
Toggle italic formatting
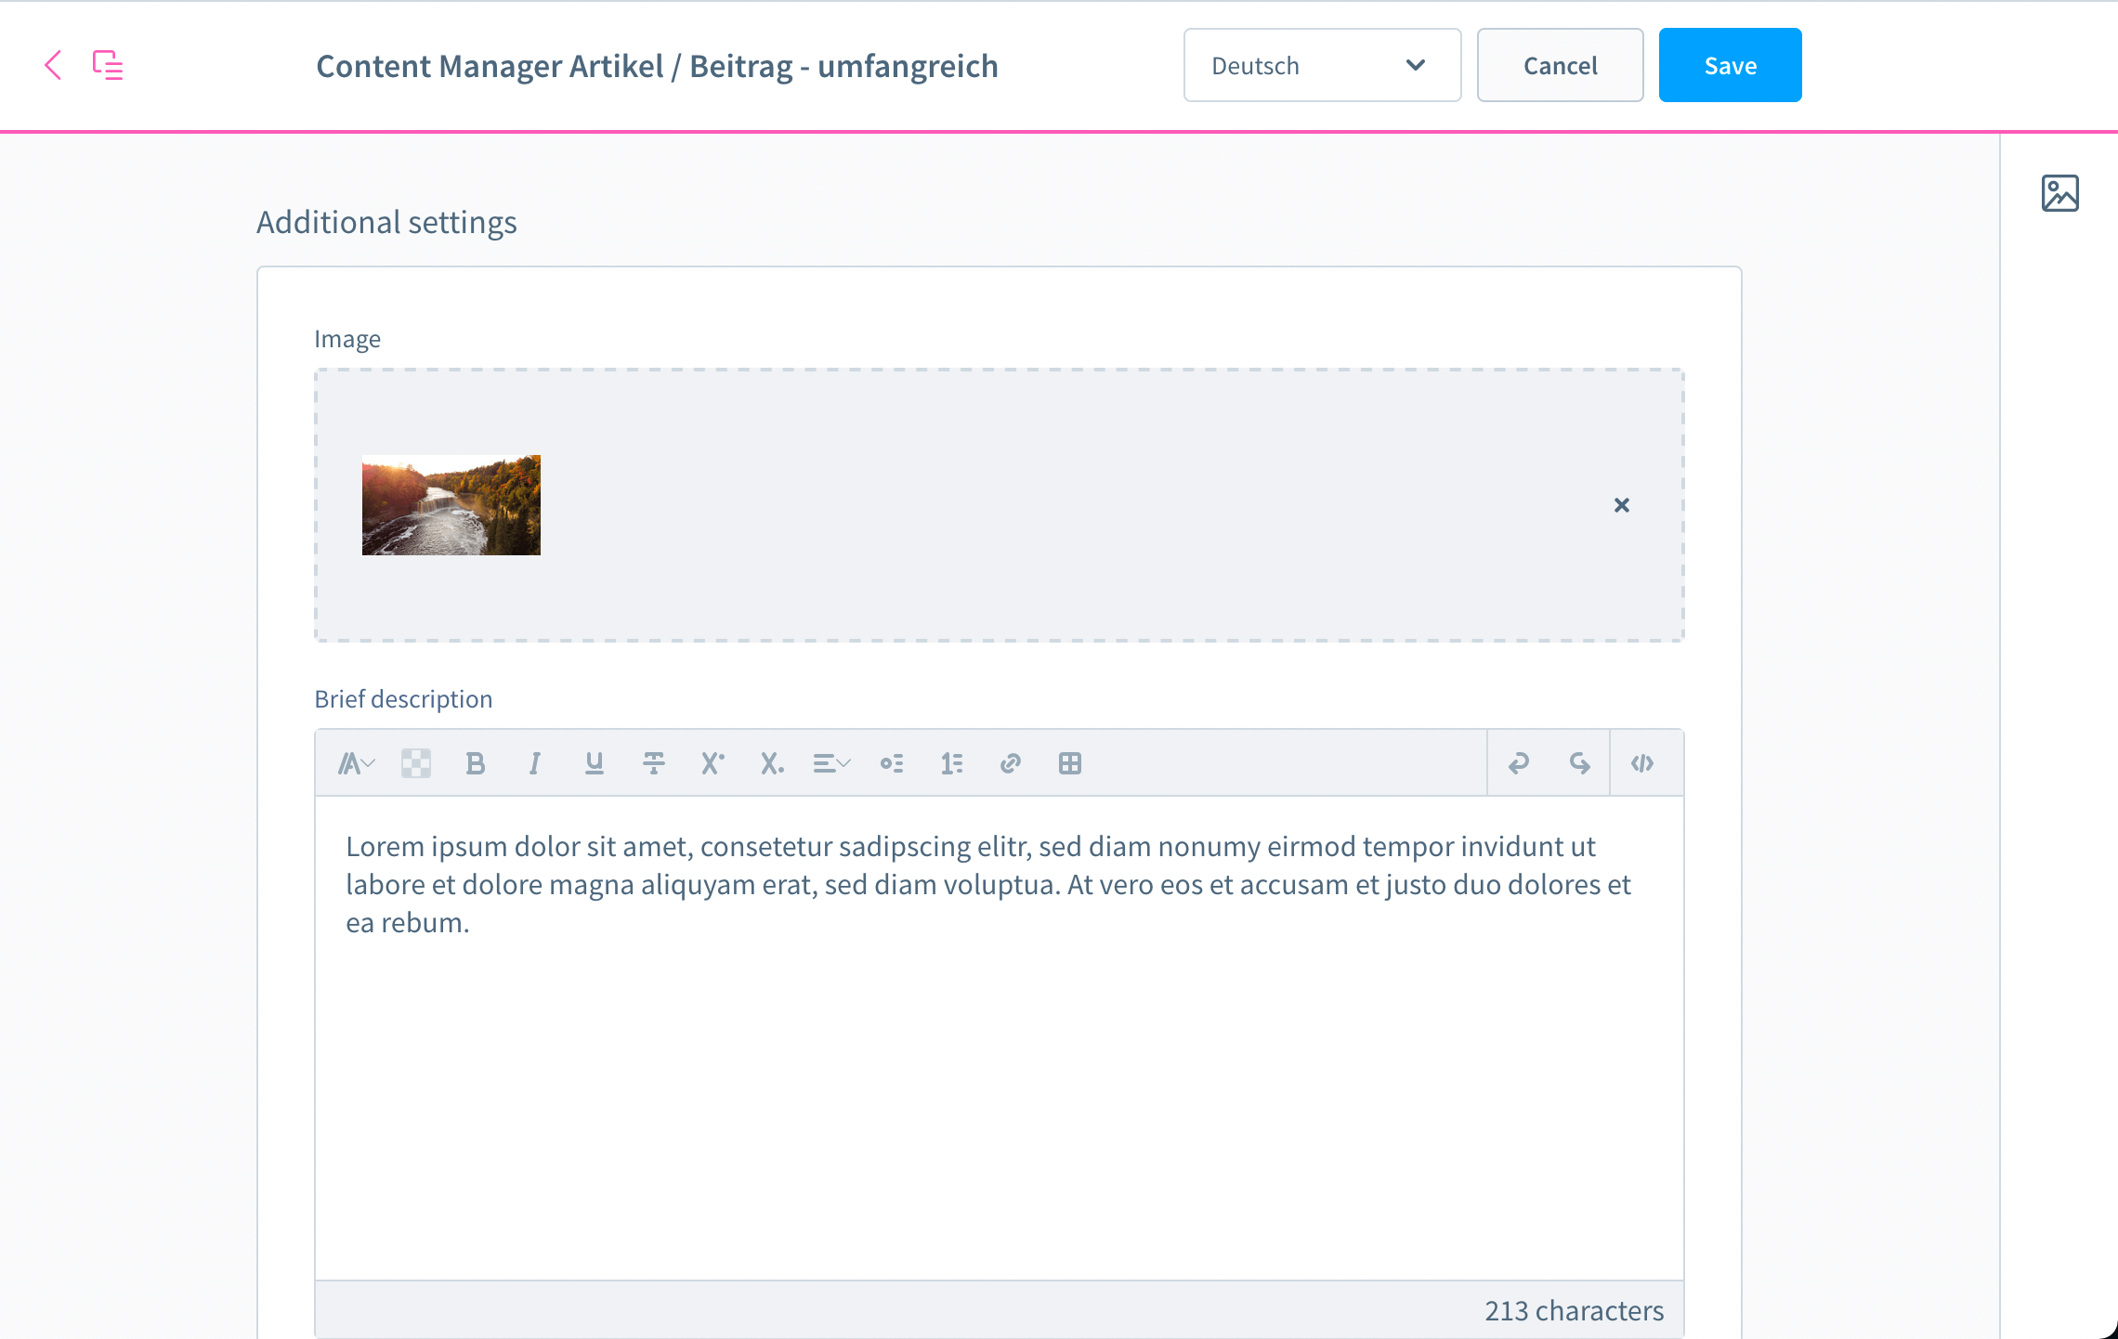point(534,763)
